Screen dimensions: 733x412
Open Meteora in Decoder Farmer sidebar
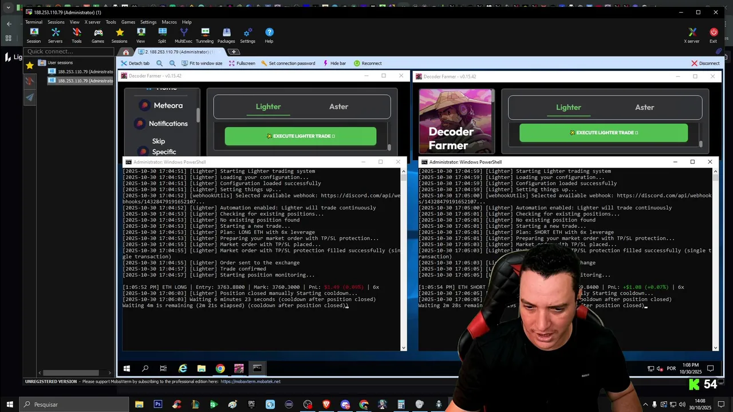(x=161, y=105)
